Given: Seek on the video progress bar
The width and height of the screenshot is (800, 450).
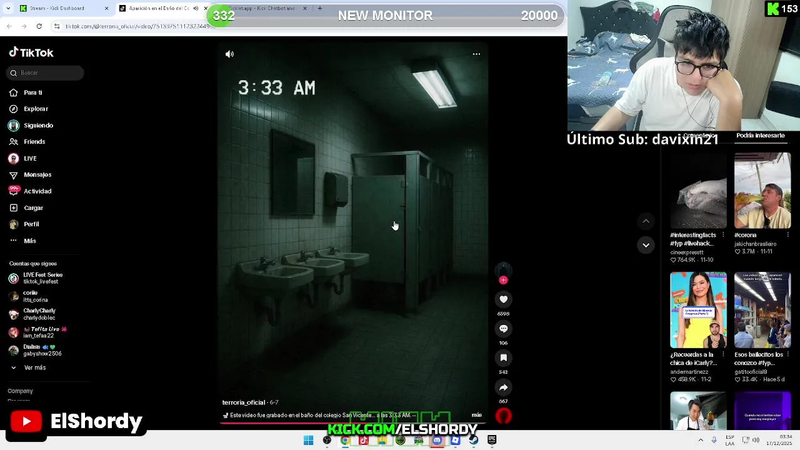Looking at the screenshot, I should [x=352, y=423].
